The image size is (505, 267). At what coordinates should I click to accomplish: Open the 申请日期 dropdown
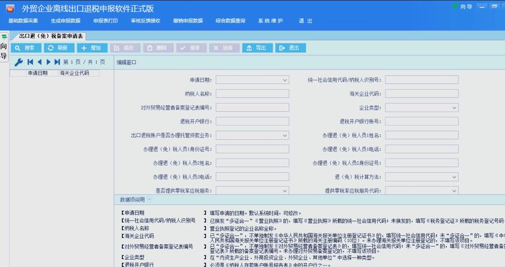coord(285,80)
